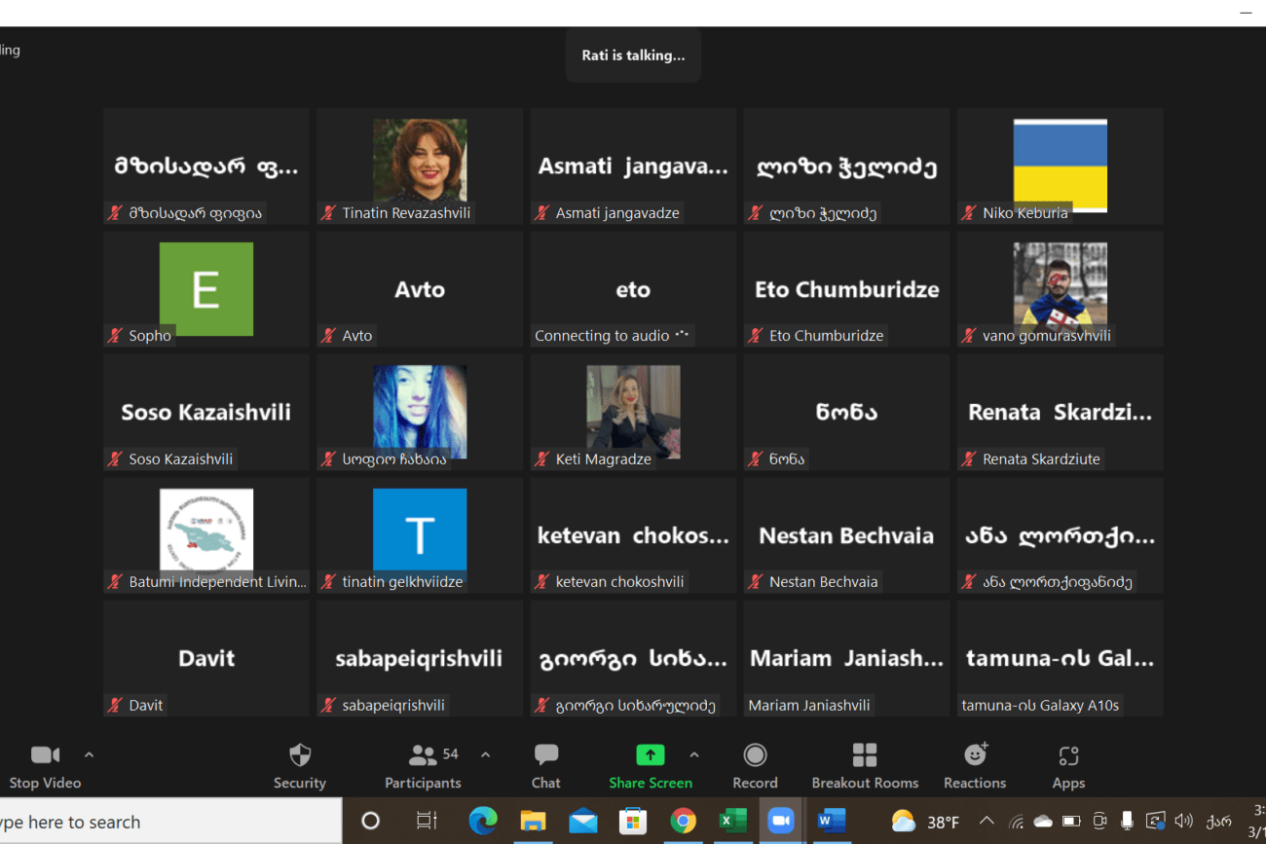
Task: Click the green Share Screen icon
Action: (650, 755)
